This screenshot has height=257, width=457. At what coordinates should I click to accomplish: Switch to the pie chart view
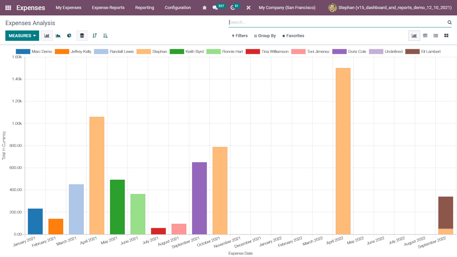pos(69,35)
